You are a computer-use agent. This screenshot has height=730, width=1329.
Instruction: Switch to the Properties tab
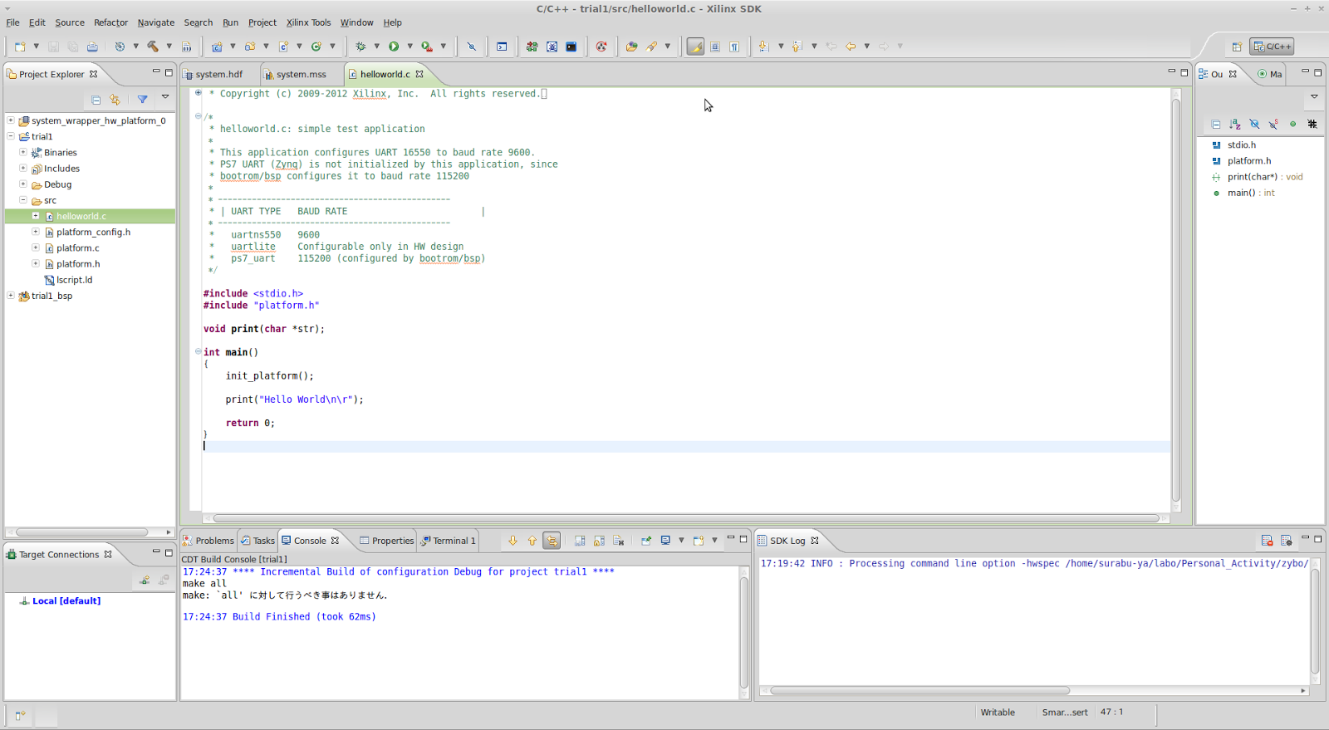[x=387, y=541]
